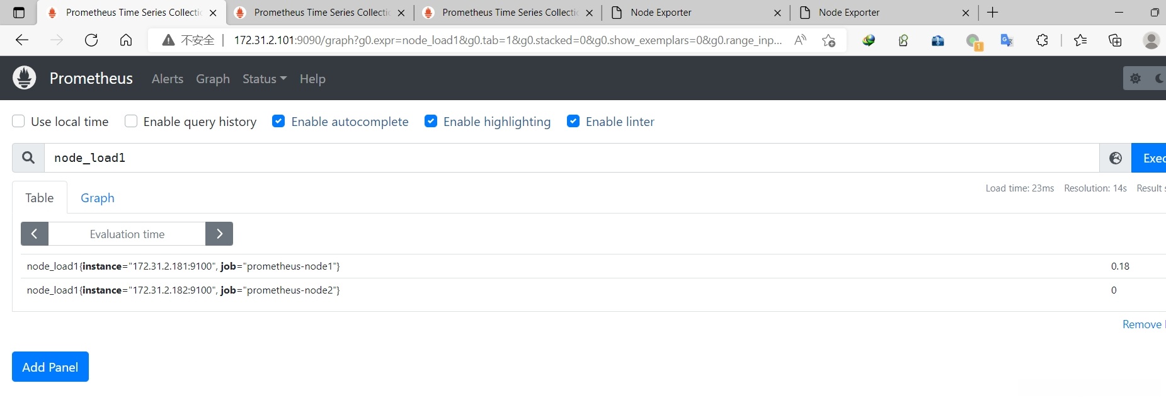
Task: Check Enable query history option
Action: tap(131, 122)
